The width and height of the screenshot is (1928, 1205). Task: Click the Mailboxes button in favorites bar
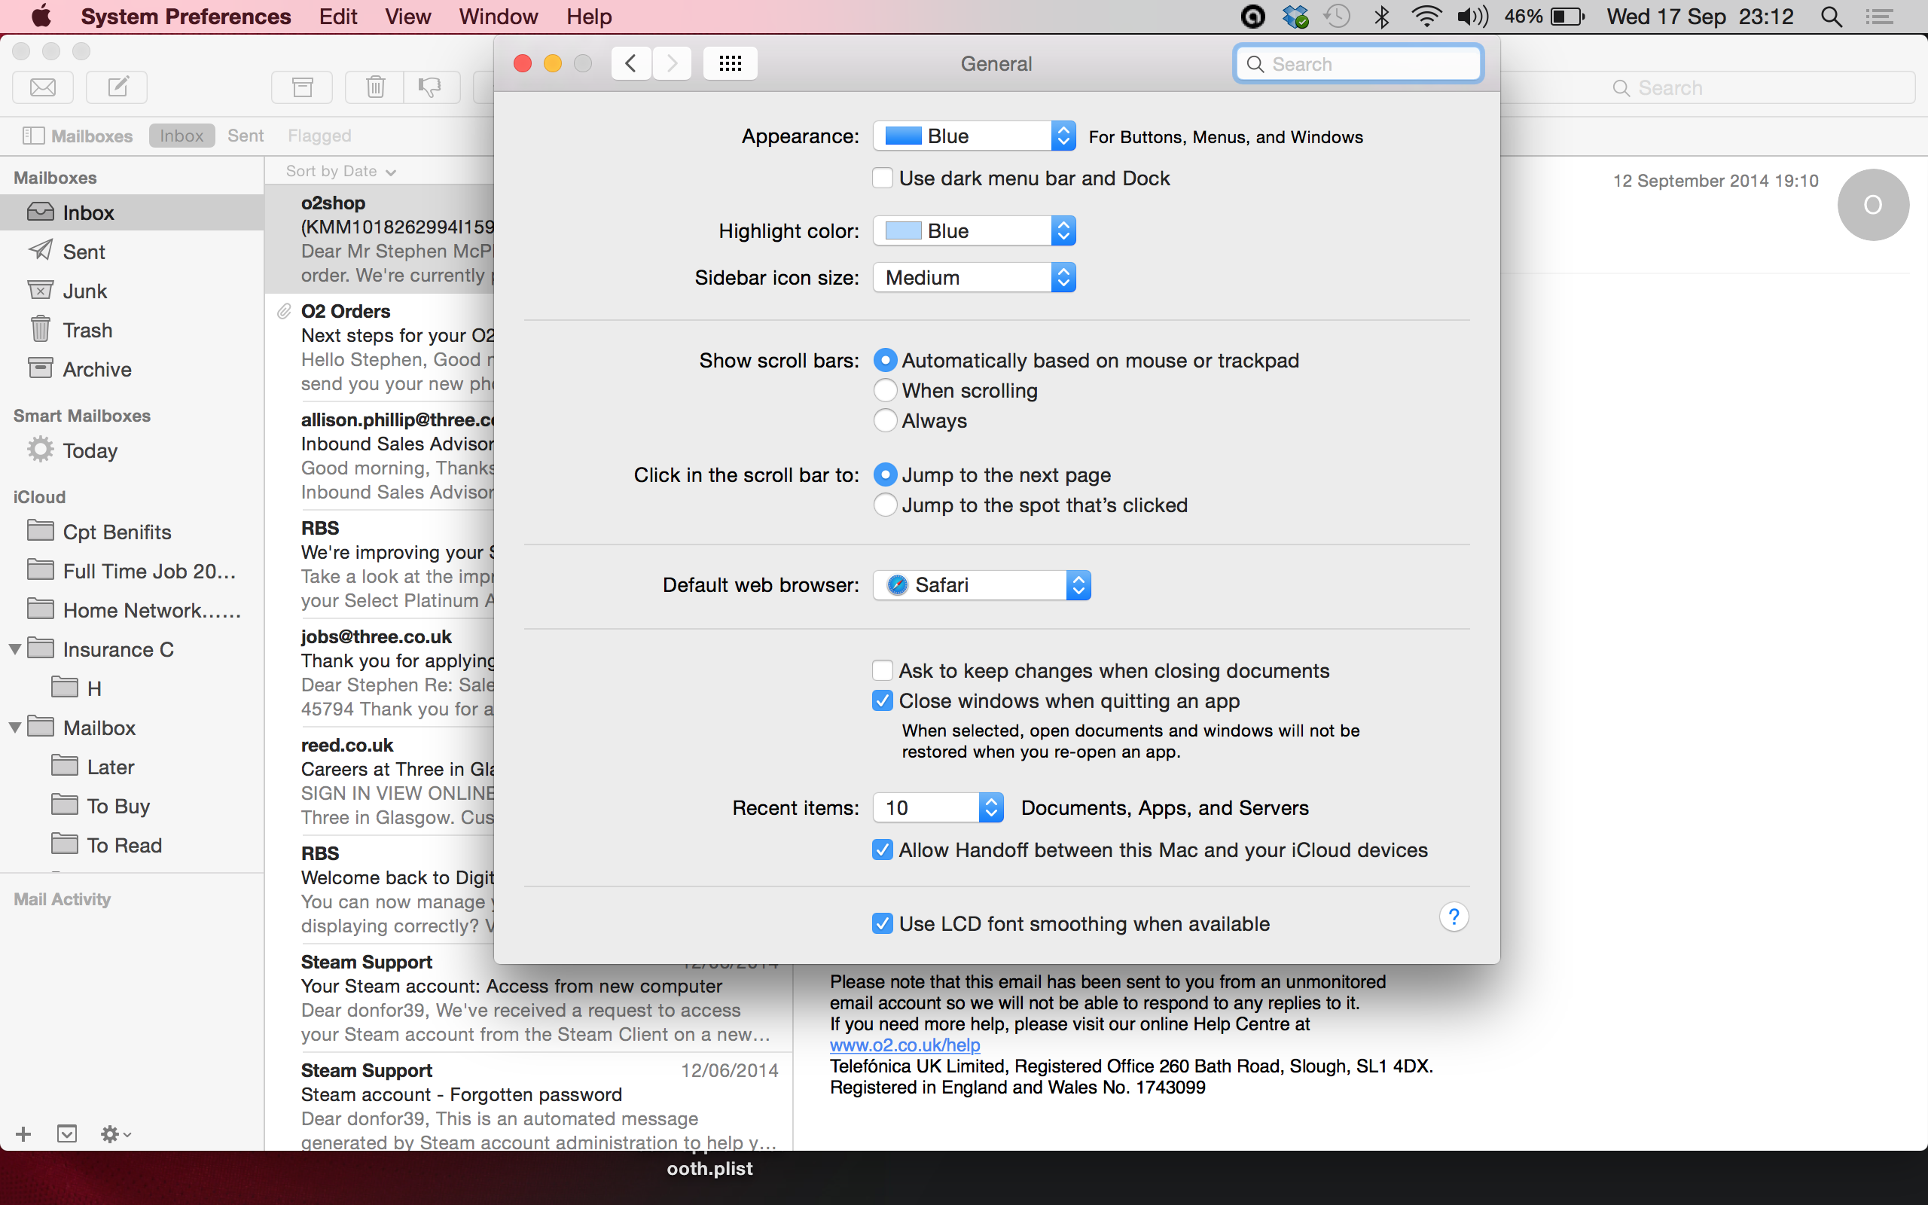[x=78, y=136]
